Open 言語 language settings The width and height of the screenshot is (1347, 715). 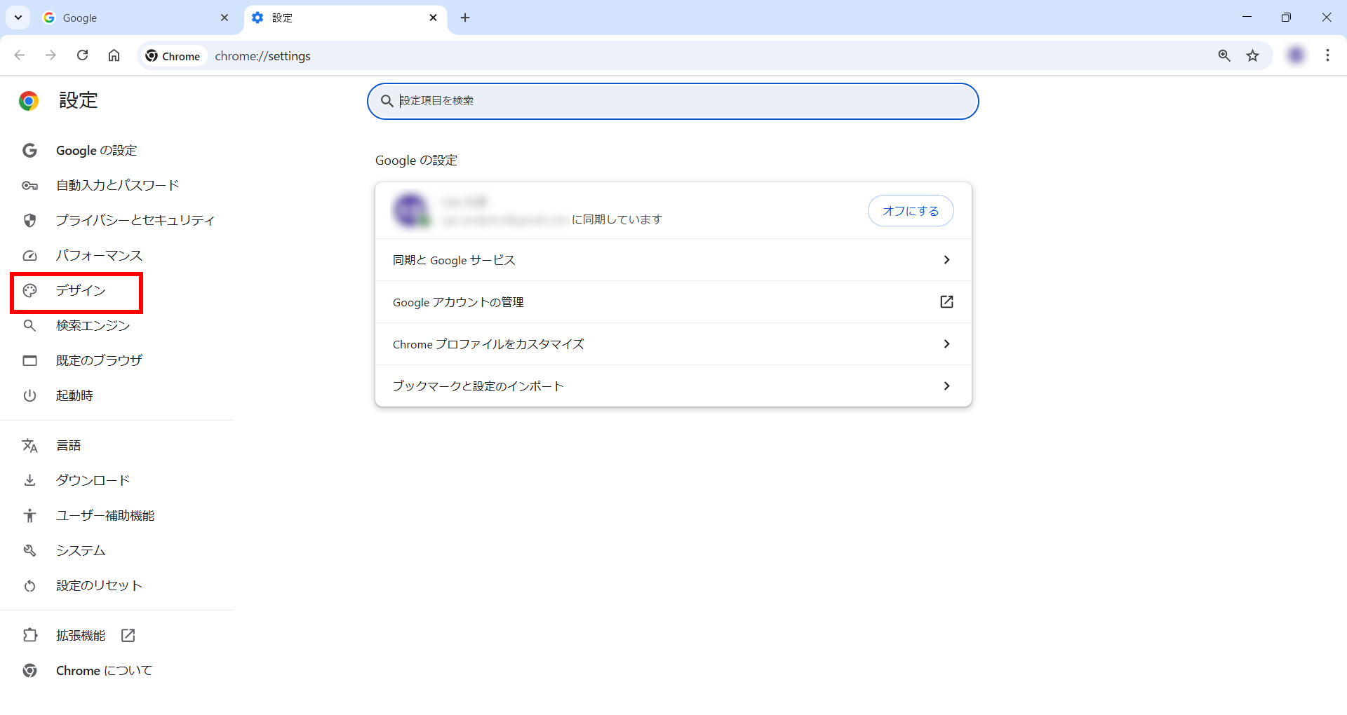pyautogui.click(x=68, y=446)
